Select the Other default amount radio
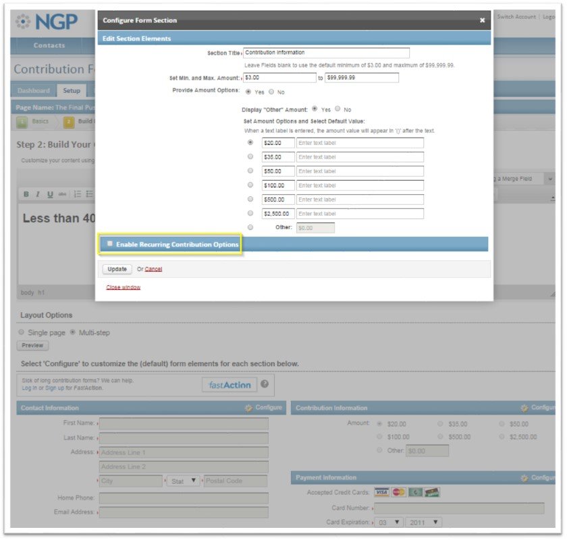The height and width of the screenshot is (540, 567). click(x=250, y=227)
